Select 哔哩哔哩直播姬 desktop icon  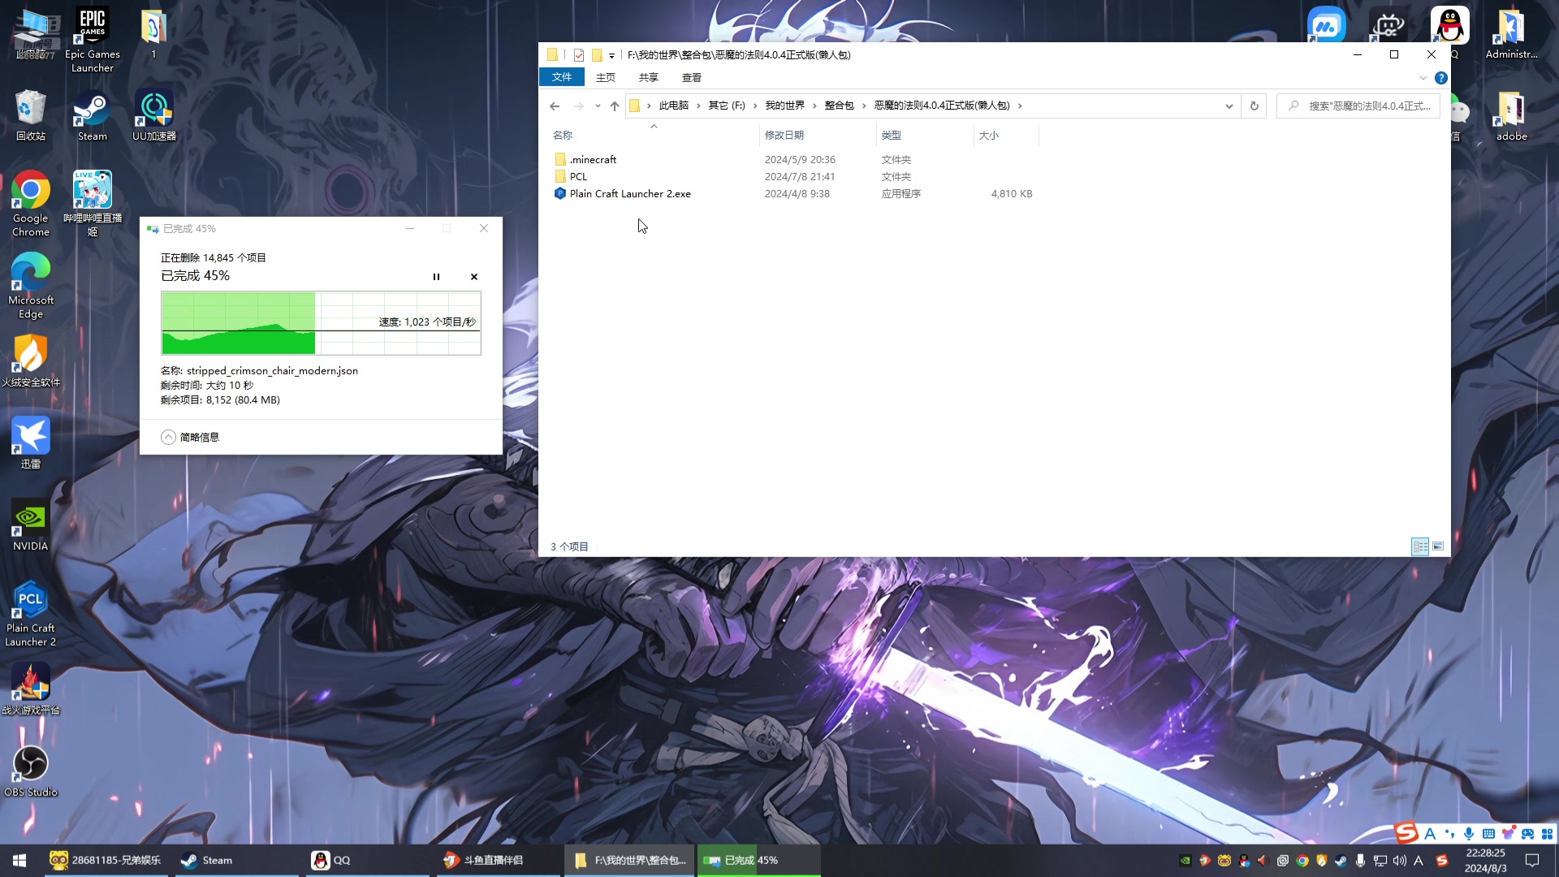point(93,204)
